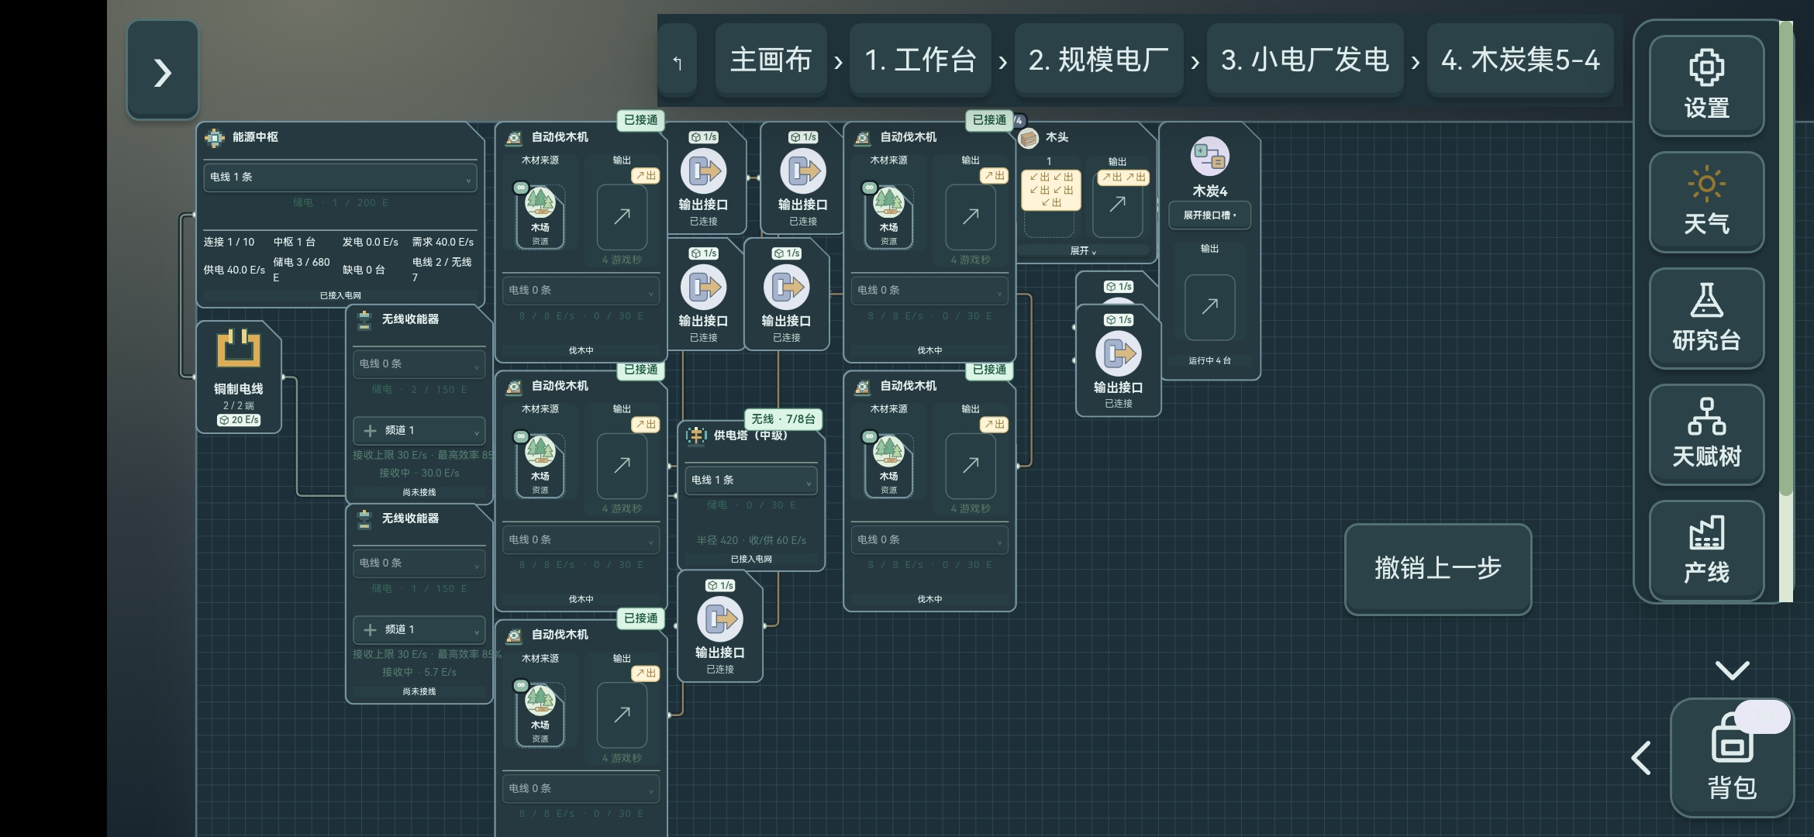Open 频道 1 dropdown in top 无线收能器
Viewport: 1814px width, 837px height.
coord(419,430)
